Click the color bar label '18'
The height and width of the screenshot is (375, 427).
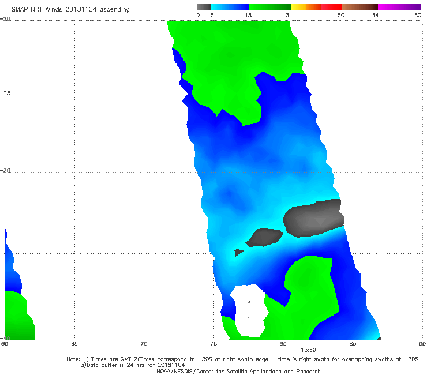[x=248, y=15]
